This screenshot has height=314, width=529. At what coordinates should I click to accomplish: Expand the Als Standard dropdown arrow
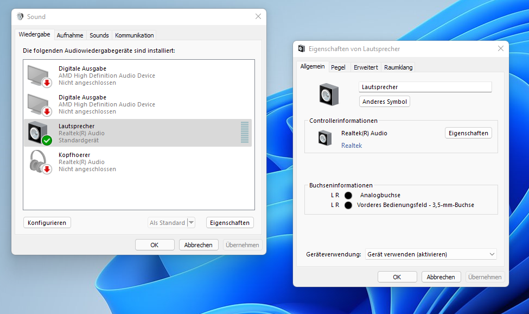point(192,223)
